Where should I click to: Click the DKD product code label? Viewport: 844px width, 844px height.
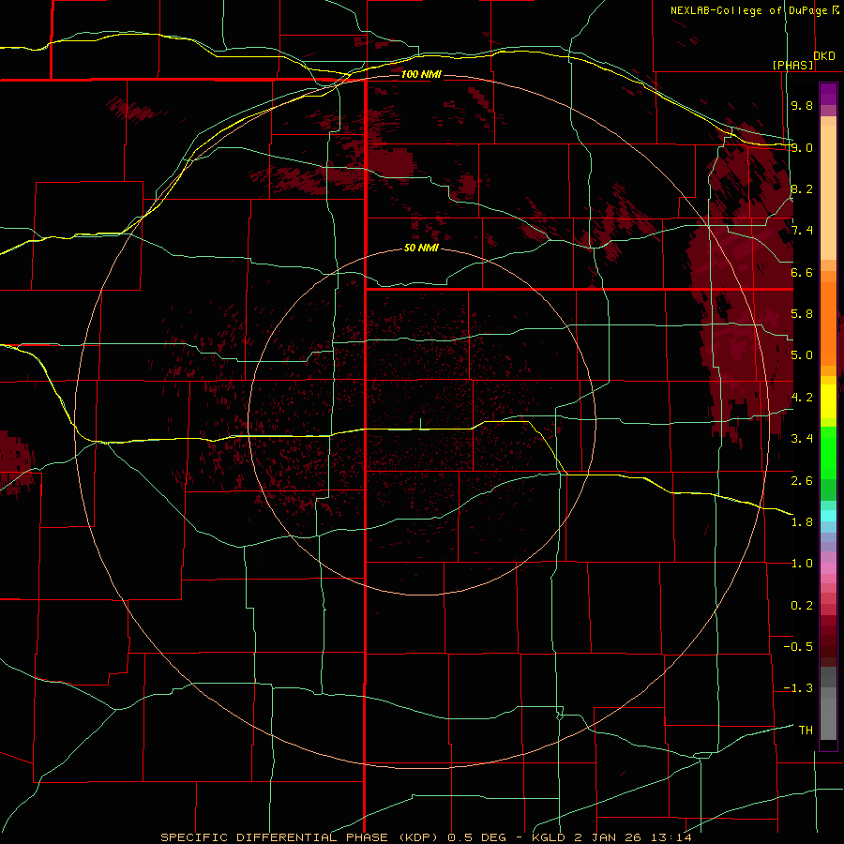click(x=824, y=56)
